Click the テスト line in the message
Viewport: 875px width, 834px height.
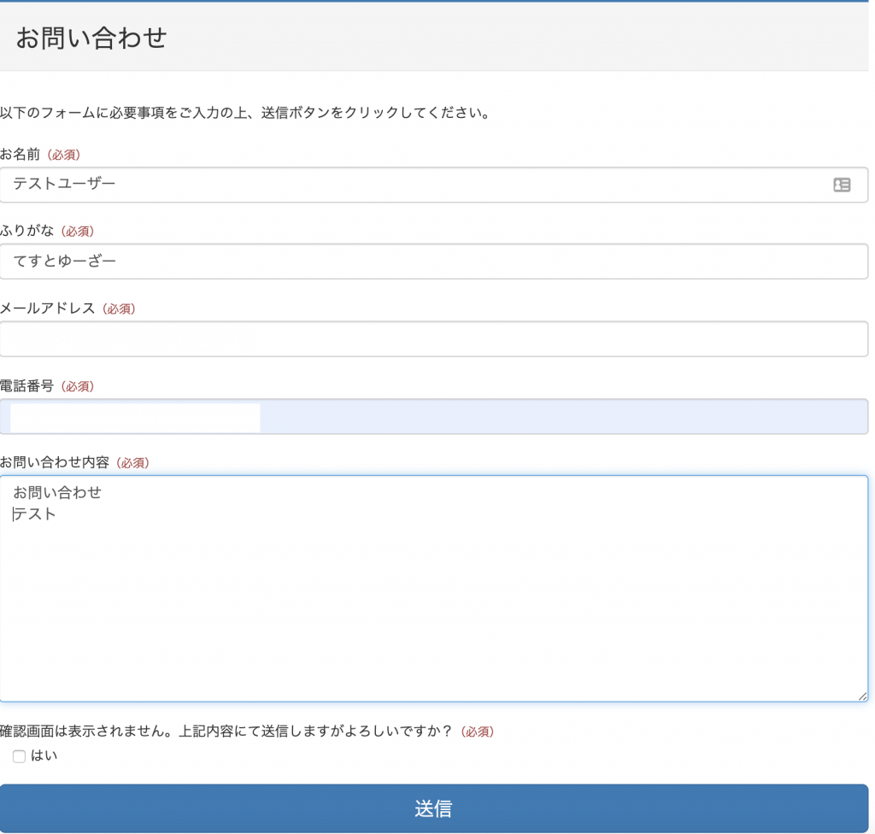pyautogui.click(x=34, y=514)
